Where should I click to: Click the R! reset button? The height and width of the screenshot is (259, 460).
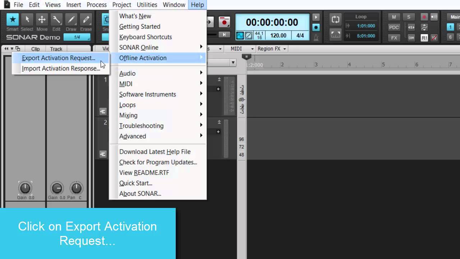(x=424, y=38)
